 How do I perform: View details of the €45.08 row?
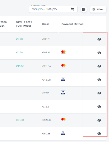(99, 80)
